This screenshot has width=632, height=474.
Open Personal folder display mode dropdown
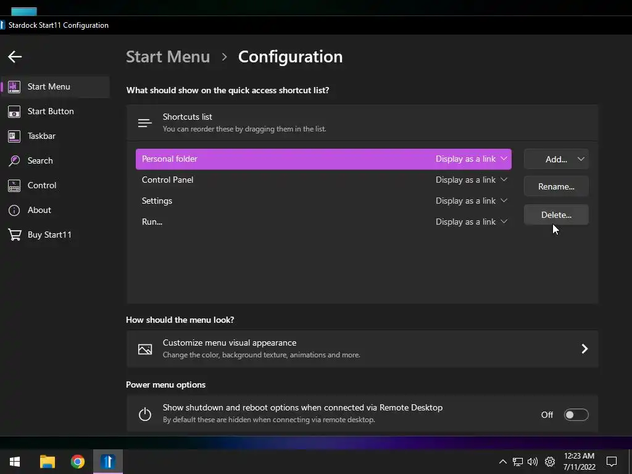(x=471, y=159)
